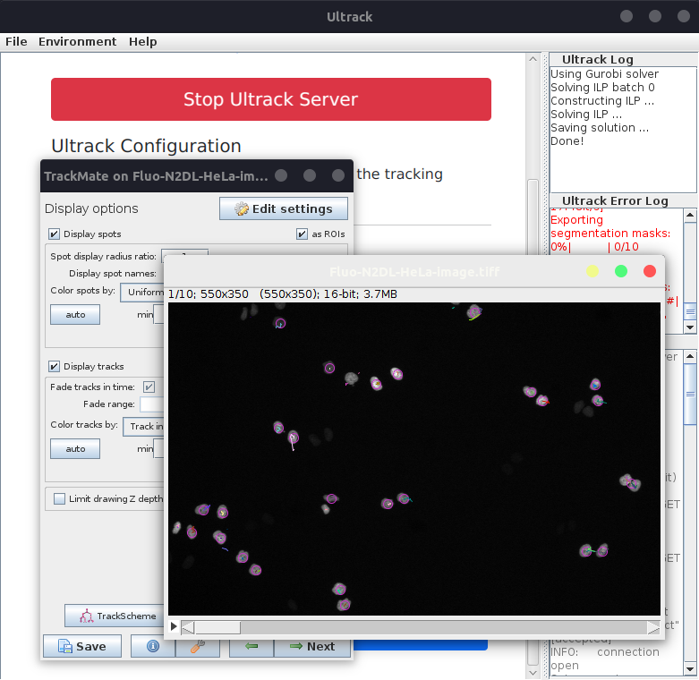Click 'Solving ILP batch 0' log line
The image size is (699, 680).
(x=602, y=88)
